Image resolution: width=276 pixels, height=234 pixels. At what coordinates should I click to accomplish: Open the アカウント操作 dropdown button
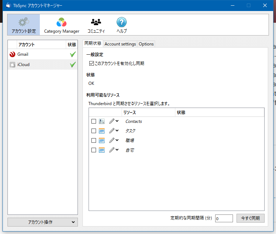43,222
